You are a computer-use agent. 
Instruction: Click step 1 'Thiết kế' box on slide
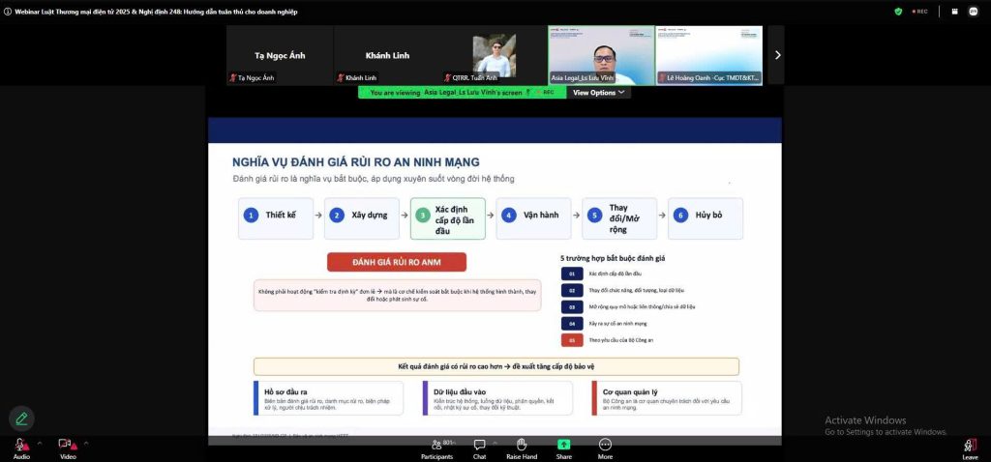[x=276, y=218]
